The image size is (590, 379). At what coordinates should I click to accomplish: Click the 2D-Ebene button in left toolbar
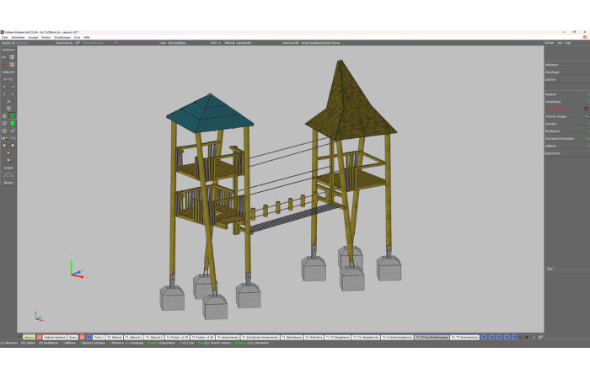(8, 50)
